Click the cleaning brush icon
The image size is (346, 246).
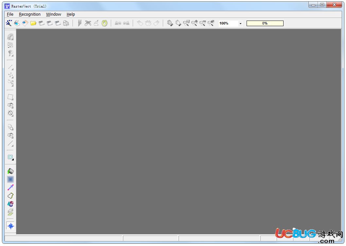[96, 23]
